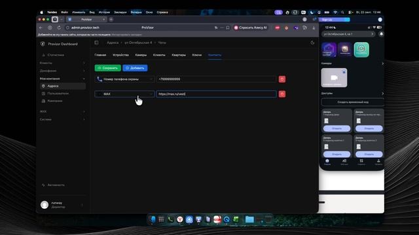Focus the https://max.ru link input field
419x235 pixels.
pyautogui.click(x=216, y=94)
